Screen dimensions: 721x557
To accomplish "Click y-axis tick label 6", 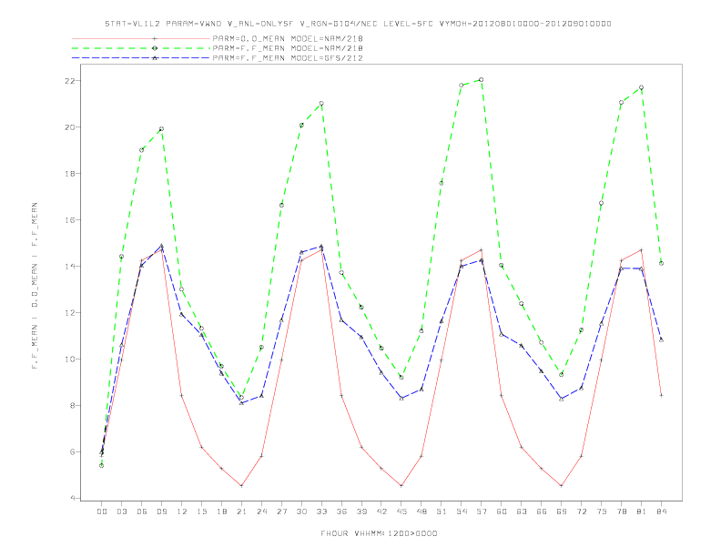I will click(x=72, y=452).
